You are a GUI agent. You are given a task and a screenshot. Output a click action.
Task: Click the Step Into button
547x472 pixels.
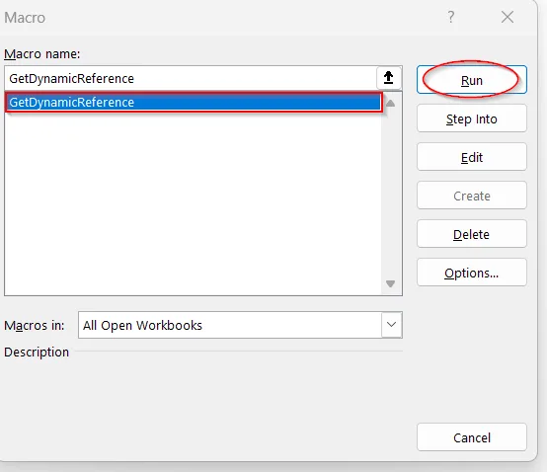click(x=472, y=118)
